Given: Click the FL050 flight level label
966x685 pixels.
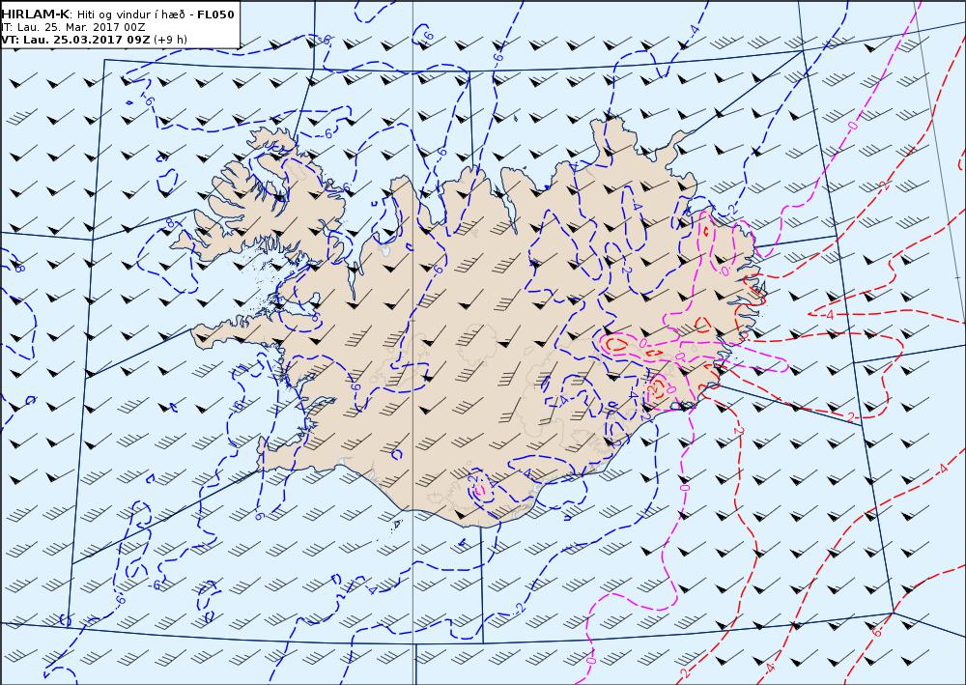Looking at the screenshot, I should 215,14.
